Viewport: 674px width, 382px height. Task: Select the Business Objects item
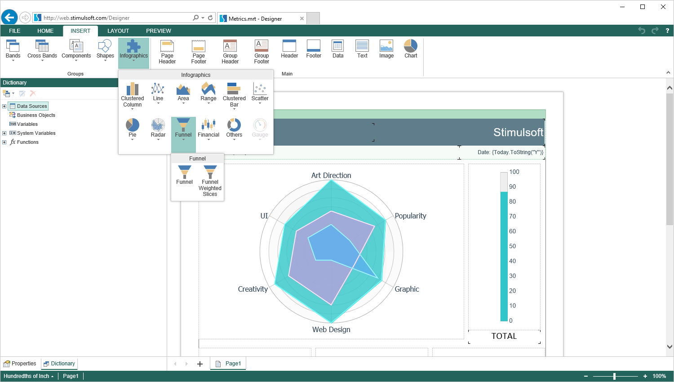coord(32,115)
